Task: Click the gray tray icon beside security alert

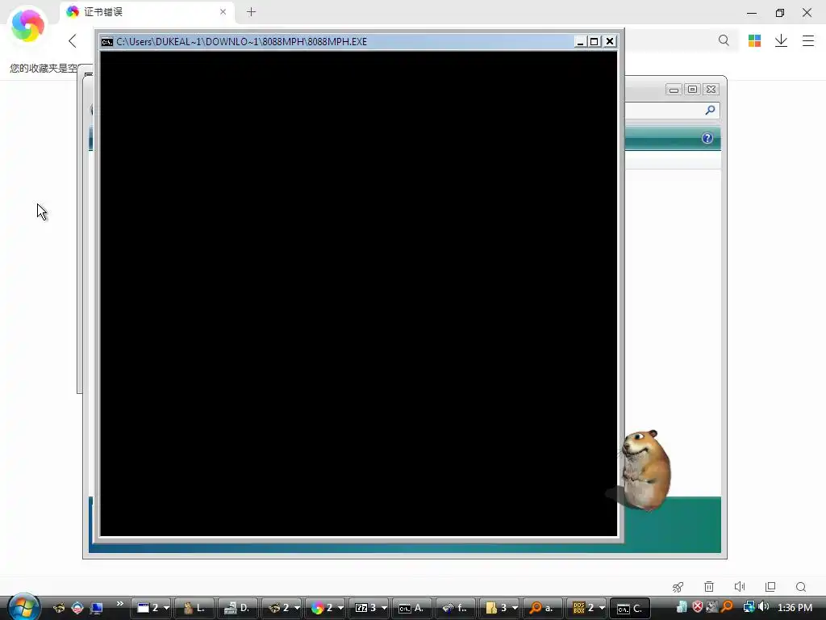Action: pyautogui.click(x=711, y=607)
